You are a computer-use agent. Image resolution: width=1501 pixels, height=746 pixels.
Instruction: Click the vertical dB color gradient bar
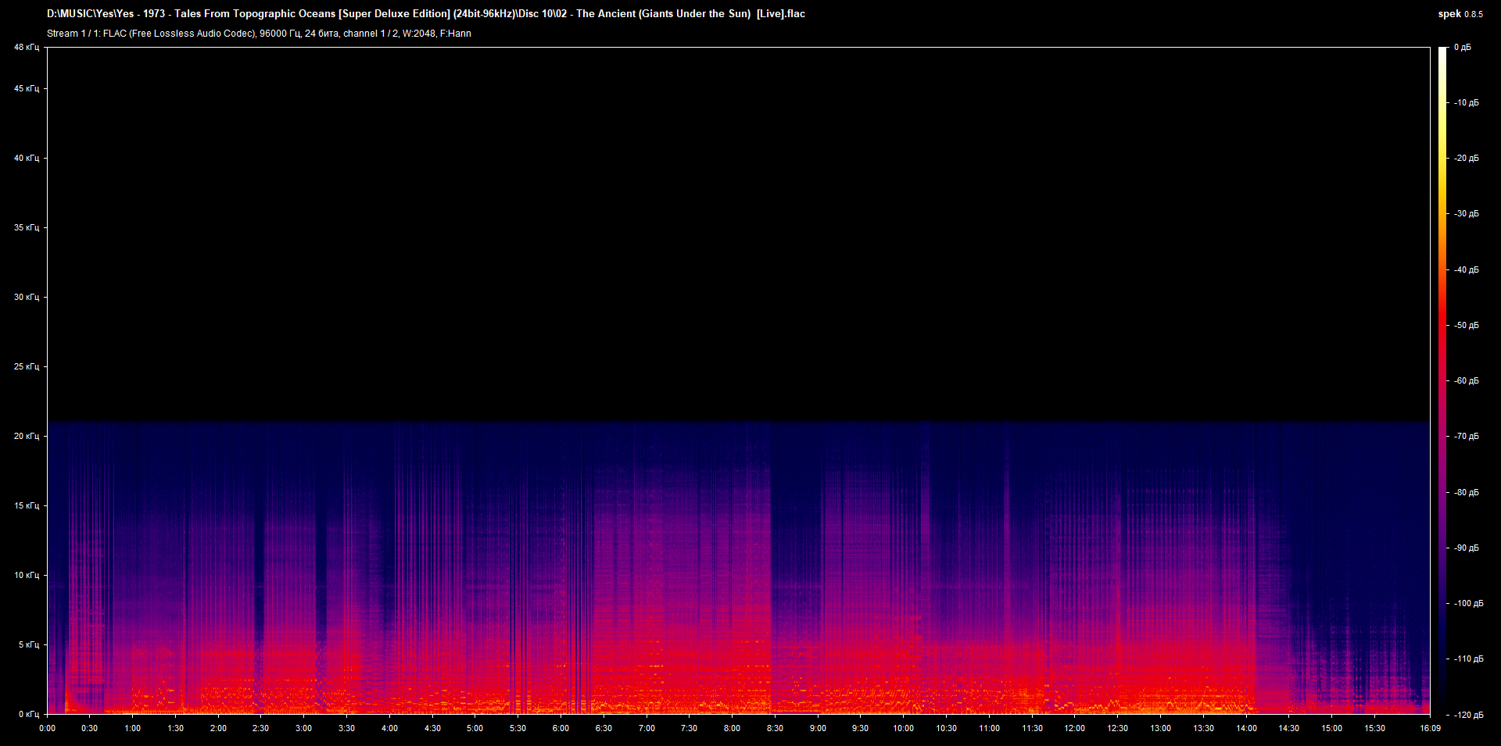click(1442, 380)
